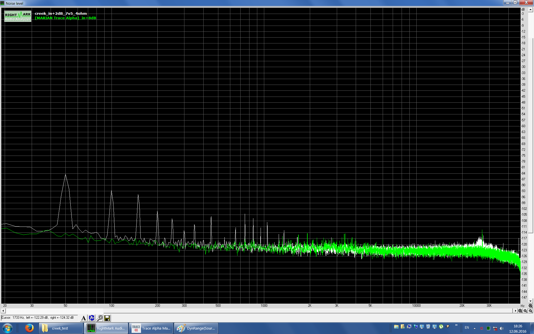Click the vertical scrollbar down arrow
The image size is (534, 334).
(x=530, y=301)
